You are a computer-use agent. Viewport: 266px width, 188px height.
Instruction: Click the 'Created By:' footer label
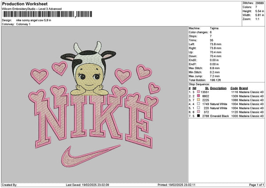click(x=9, y=185)
